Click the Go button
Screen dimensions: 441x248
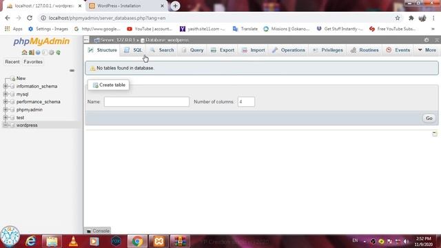pyautogui.click(x=429, y=118)
